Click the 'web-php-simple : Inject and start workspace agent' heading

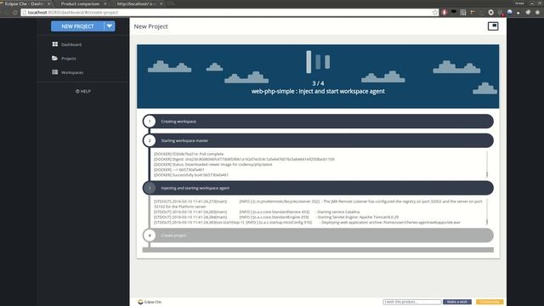318,91
